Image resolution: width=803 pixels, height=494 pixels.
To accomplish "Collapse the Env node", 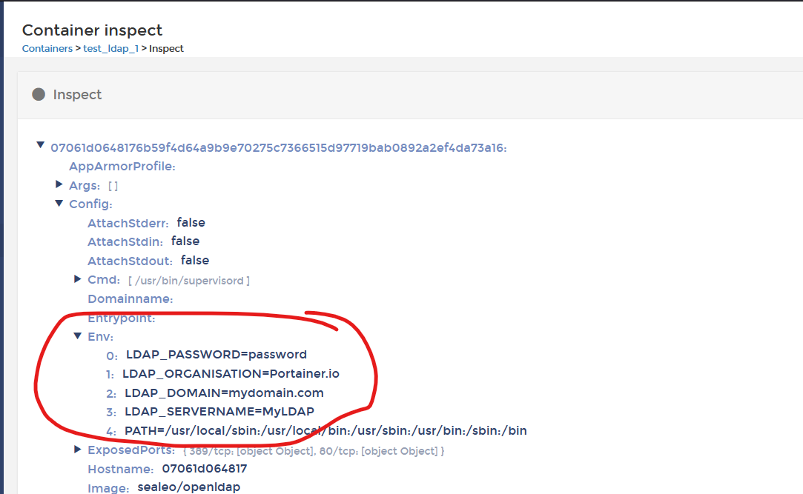I will 78,336.
